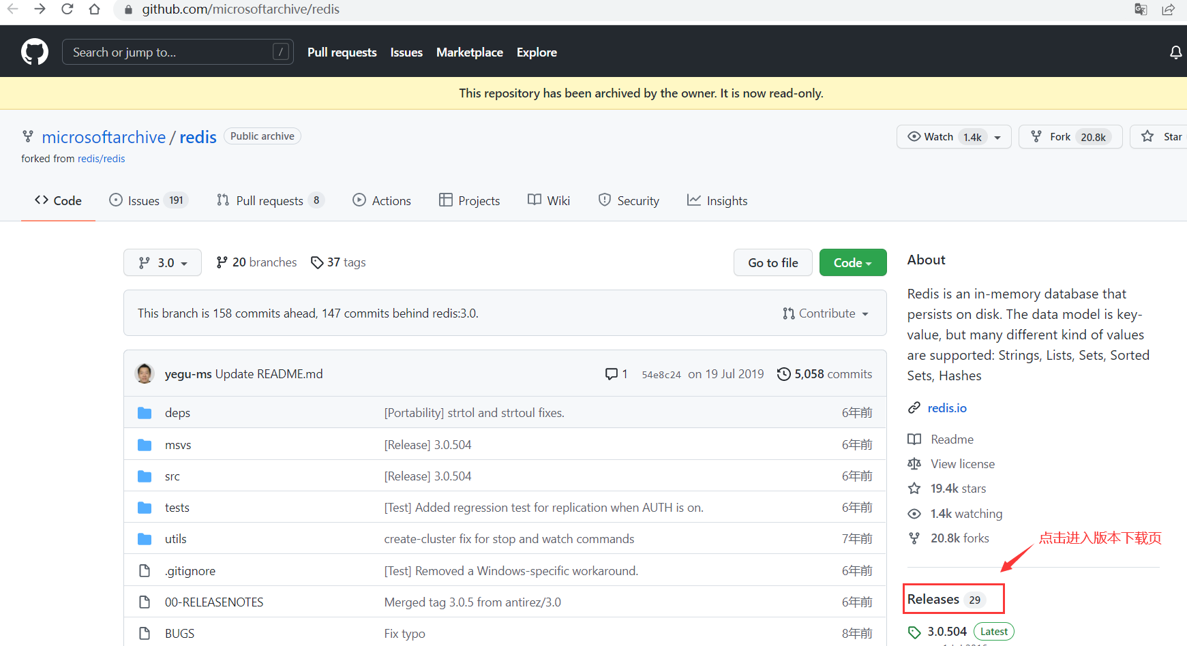Reload the page with the refresh icon
1187x646 pixels.
(67, 9)
